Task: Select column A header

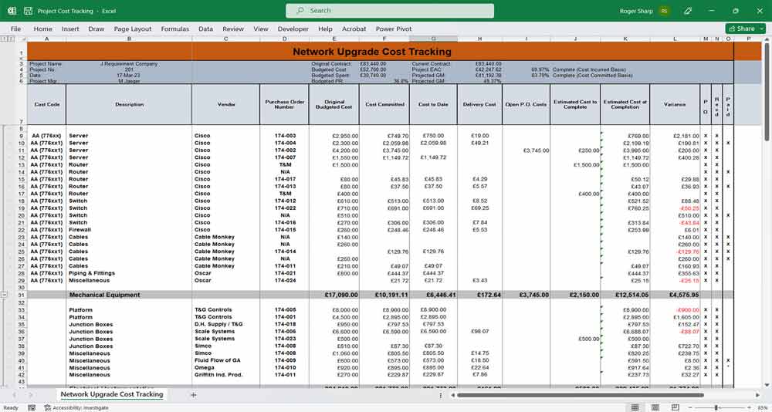Action: coord(47,39)
